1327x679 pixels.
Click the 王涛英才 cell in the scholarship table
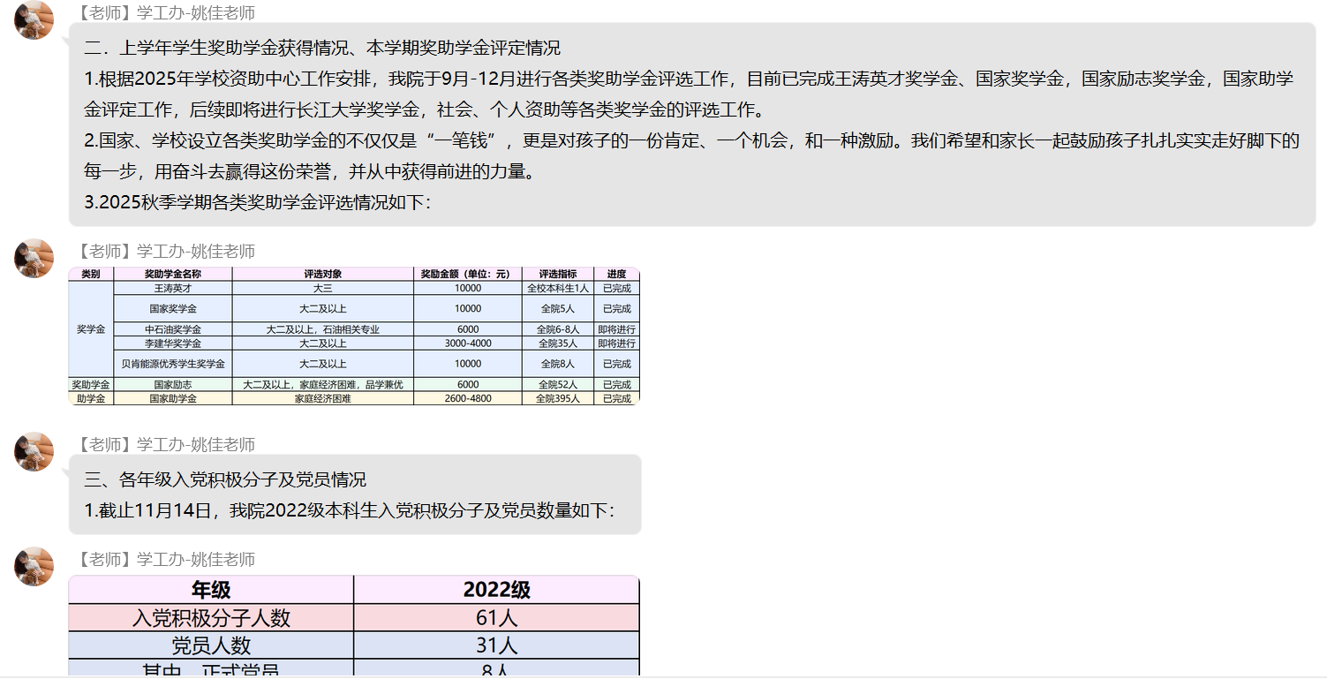[x=173, y=288]
